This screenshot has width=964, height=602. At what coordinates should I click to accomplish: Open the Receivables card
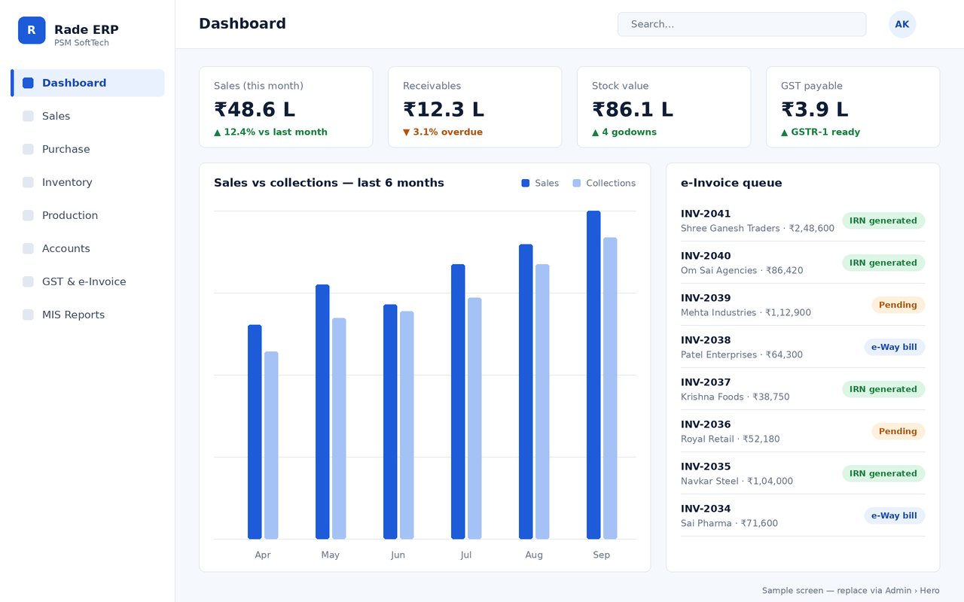click(x=475, y=107)
